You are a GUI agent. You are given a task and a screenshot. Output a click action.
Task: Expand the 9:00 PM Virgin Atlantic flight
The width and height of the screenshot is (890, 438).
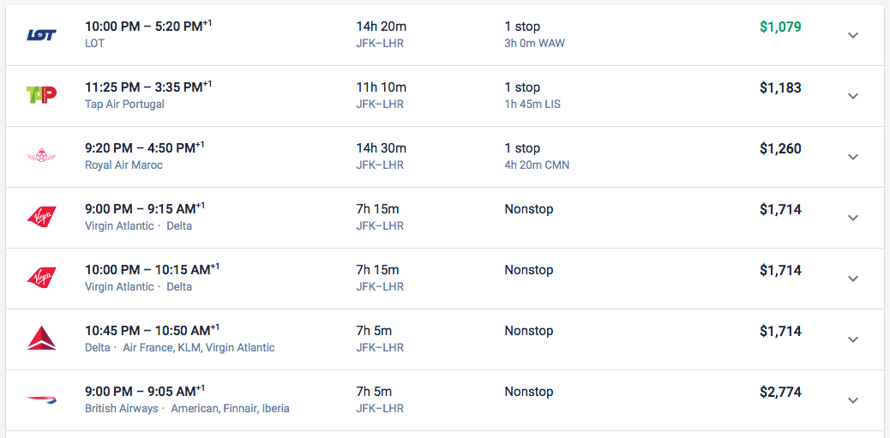click(x=852, y=218)
